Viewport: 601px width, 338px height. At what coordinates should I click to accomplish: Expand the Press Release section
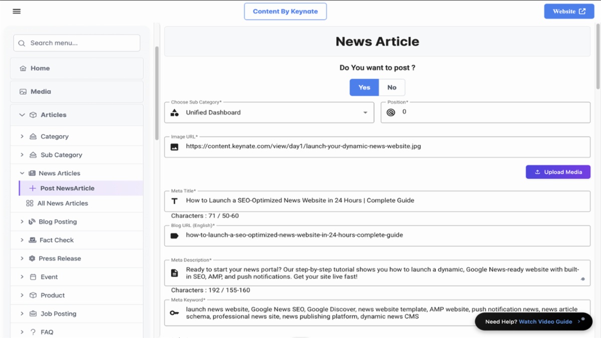tap(22, 258)
